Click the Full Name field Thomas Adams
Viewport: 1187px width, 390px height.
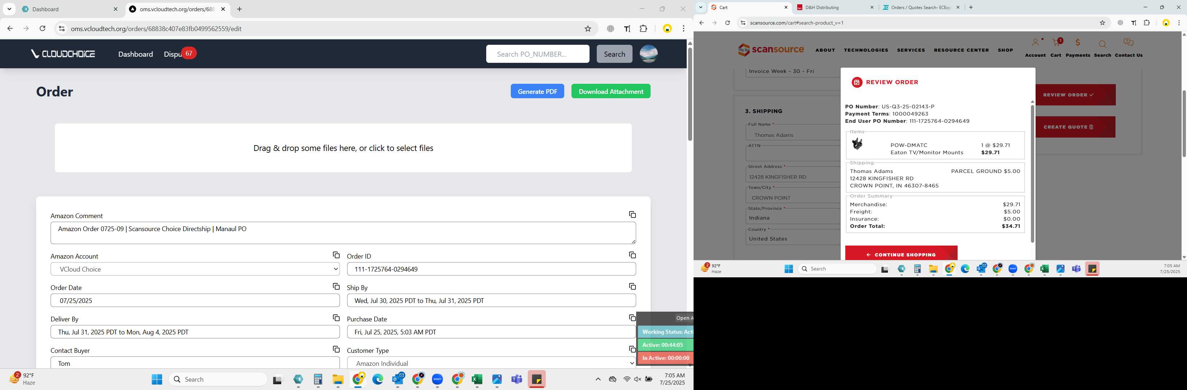coord(793,135)
